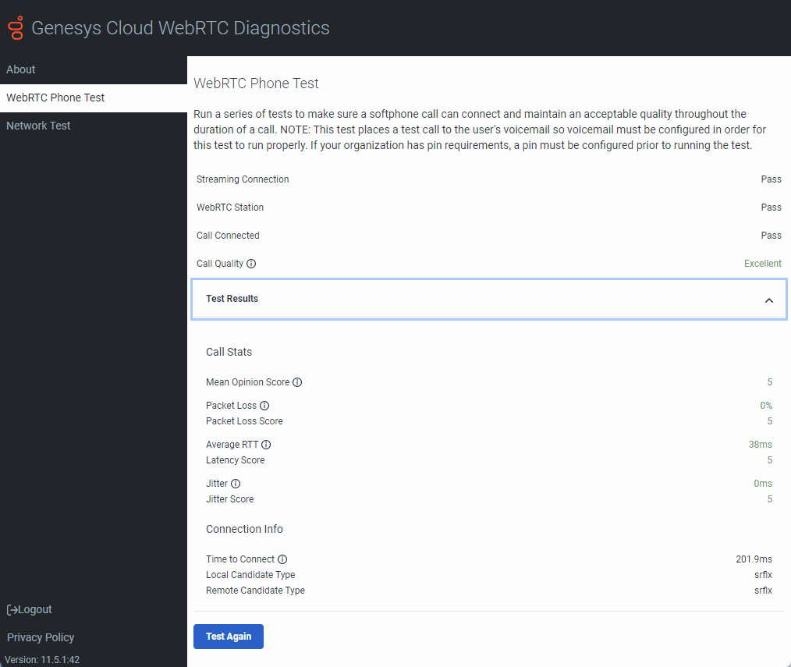The width and height of the screenshot is (791, 667).
Task: Click the info icon next to Jitter
Action: [236, 484]
